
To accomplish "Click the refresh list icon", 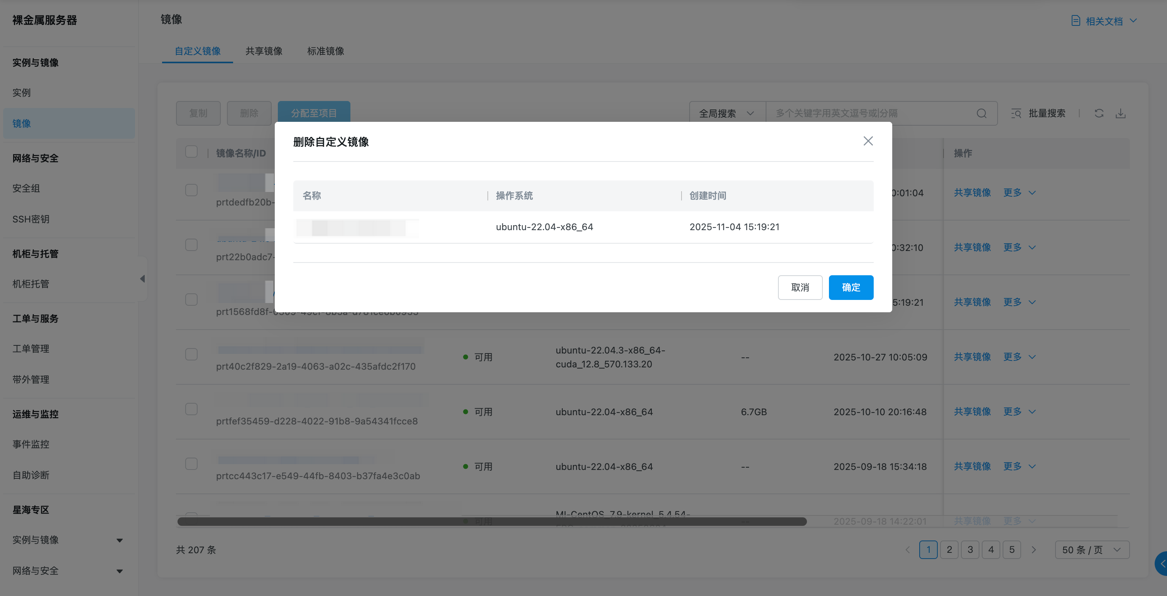I will 1099,114.
